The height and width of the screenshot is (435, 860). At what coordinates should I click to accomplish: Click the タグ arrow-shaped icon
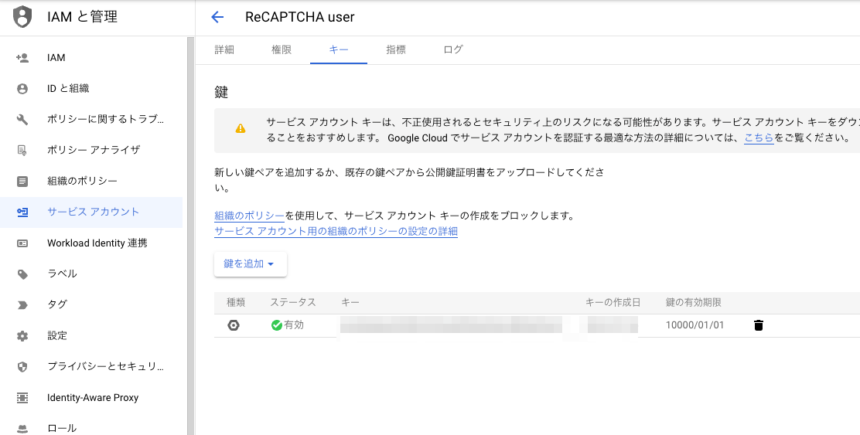[22, 304]
